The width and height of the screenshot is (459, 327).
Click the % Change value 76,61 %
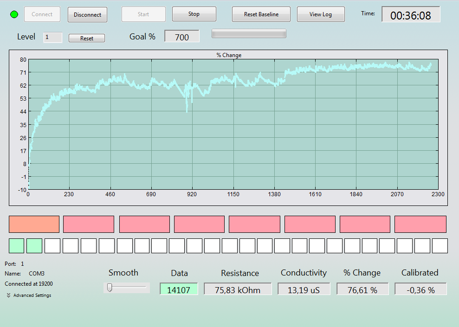pyautogui.click(x=362, y=289)
